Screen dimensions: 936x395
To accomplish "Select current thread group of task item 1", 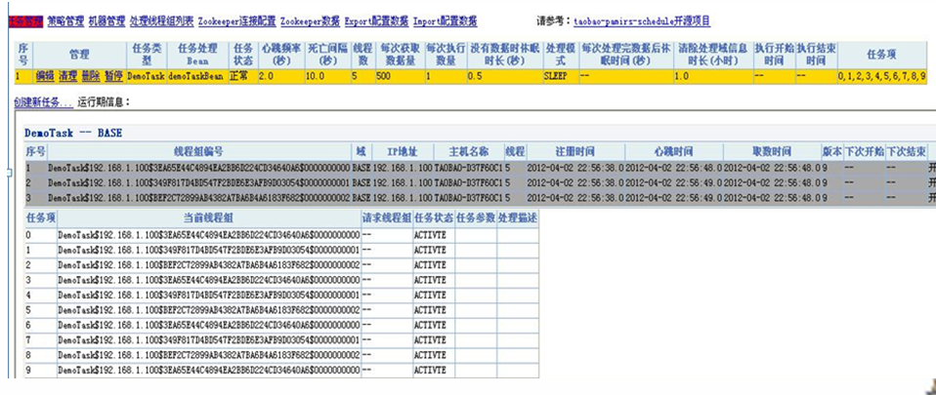I will (x=209, y=250).
